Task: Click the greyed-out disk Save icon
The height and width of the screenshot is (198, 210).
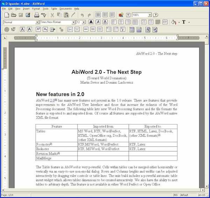Action: pyautogui.click(x=21, y=15)
